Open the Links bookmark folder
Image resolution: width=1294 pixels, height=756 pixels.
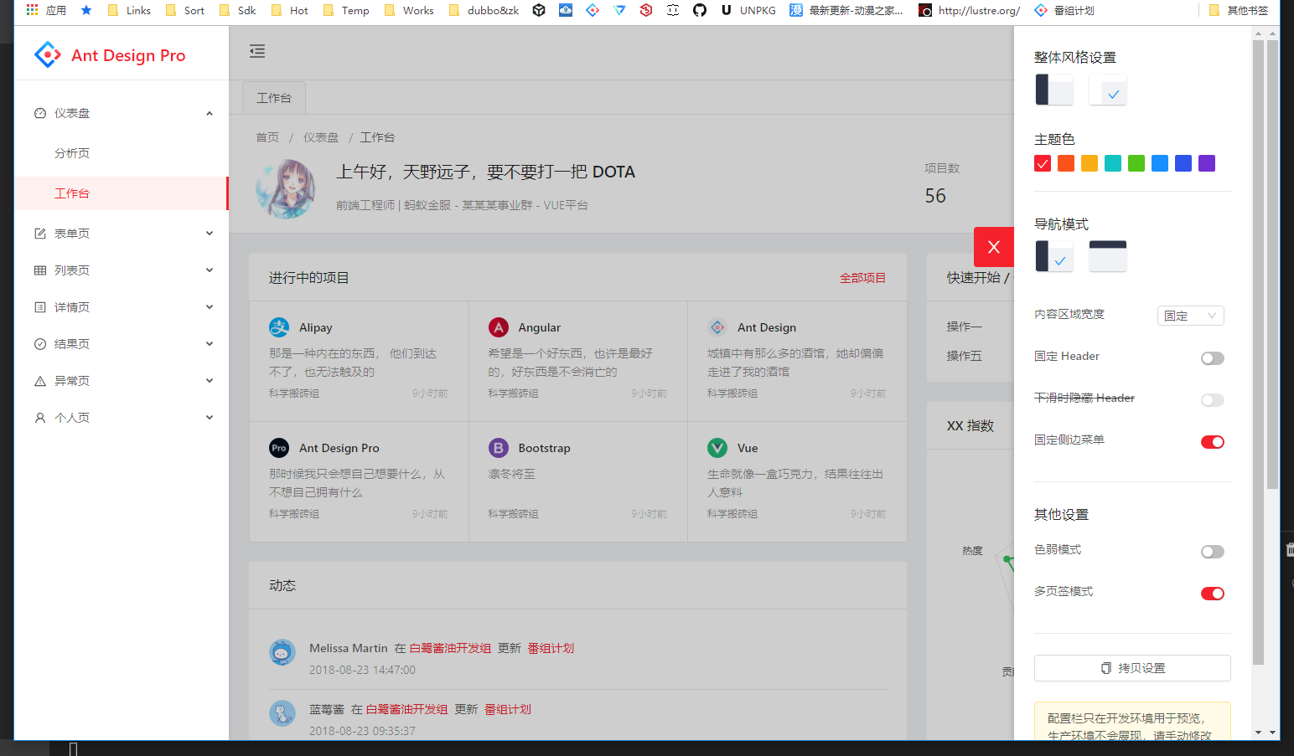(129, 10)
